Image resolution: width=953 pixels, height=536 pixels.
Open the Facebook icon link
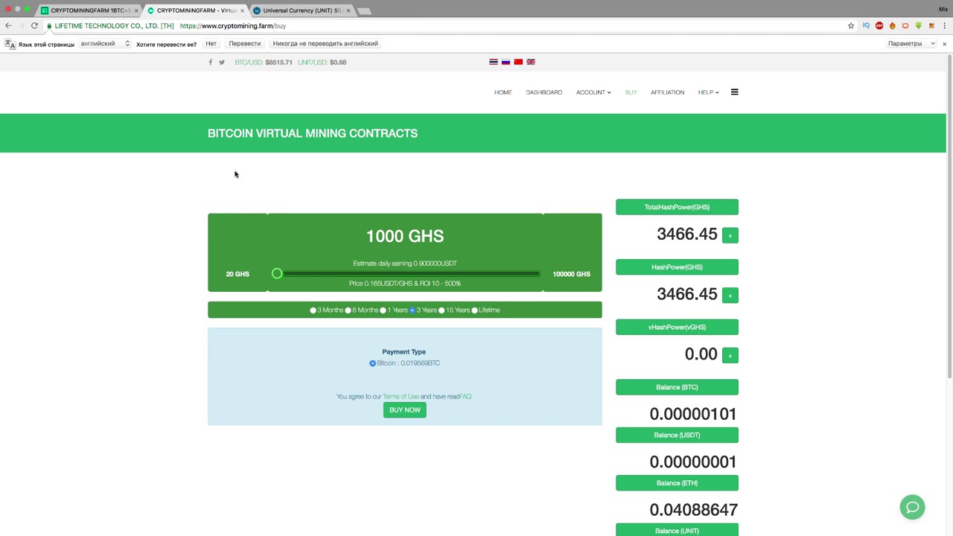click(x=210, y=63)
